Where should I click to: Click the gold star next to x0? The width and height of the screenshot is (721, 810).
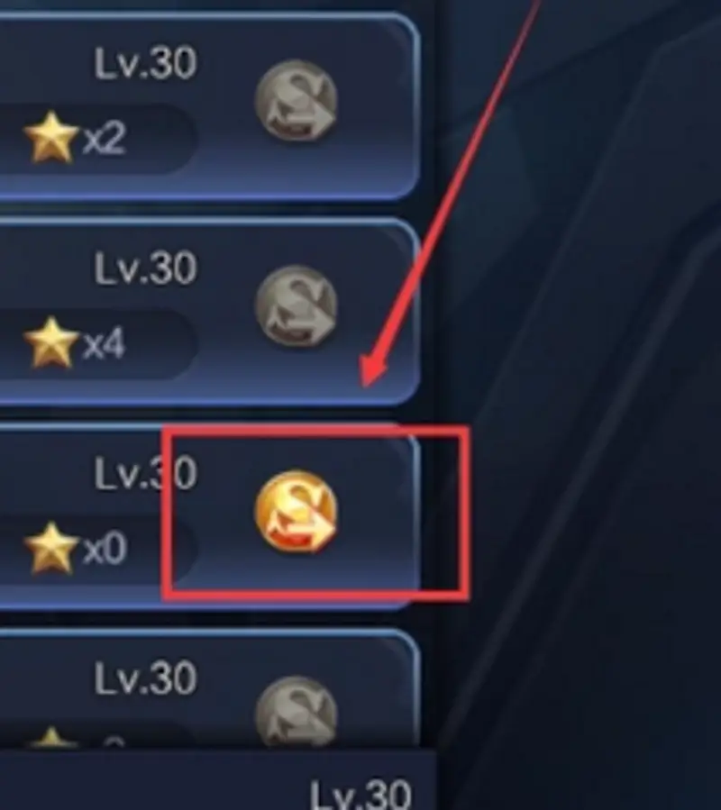point(50,547)
